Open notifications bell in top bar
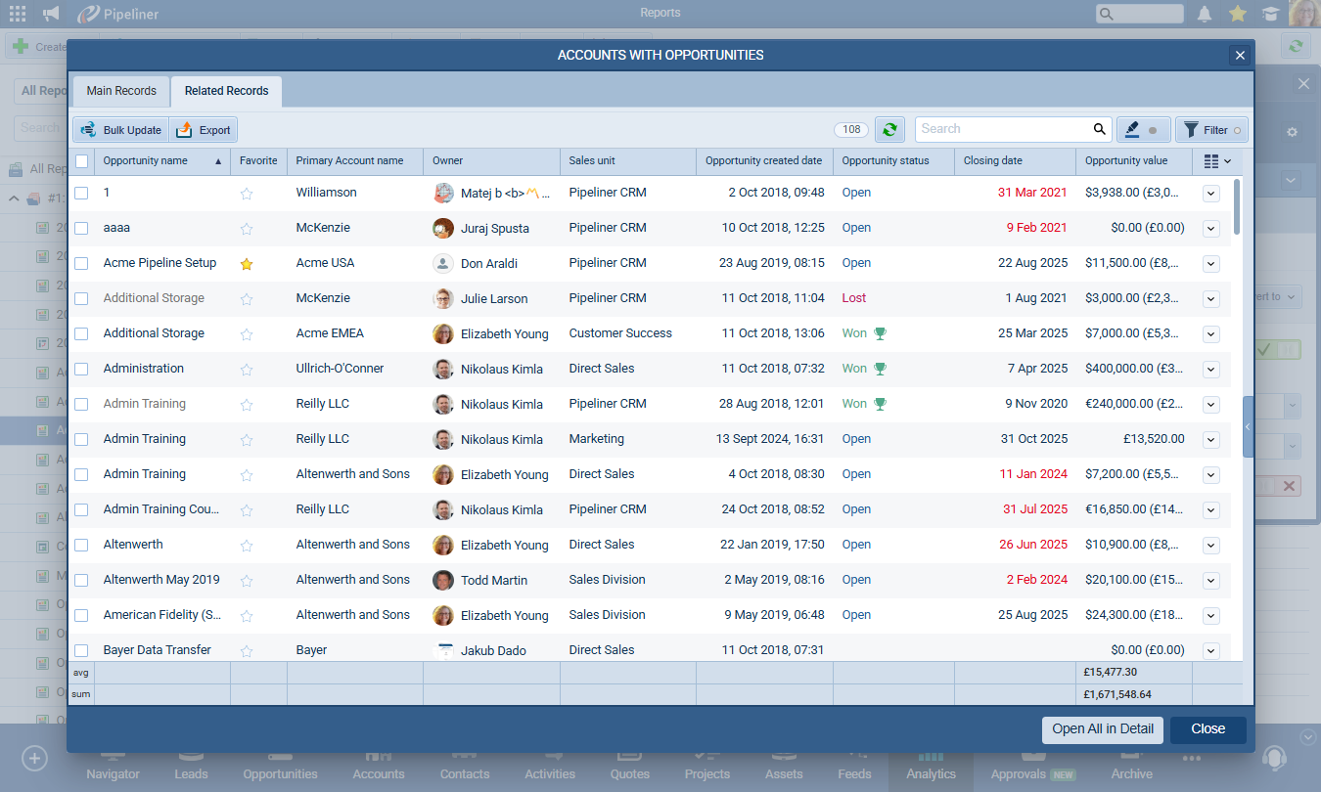The image size is (1321, 792). [x=1205, y=14]
